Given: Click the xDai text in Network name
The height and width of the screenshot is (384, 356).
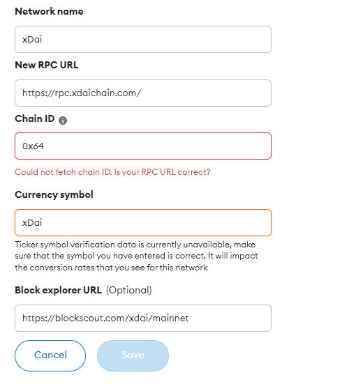Looking at the screenshot, I should click(x=32, y=40).
